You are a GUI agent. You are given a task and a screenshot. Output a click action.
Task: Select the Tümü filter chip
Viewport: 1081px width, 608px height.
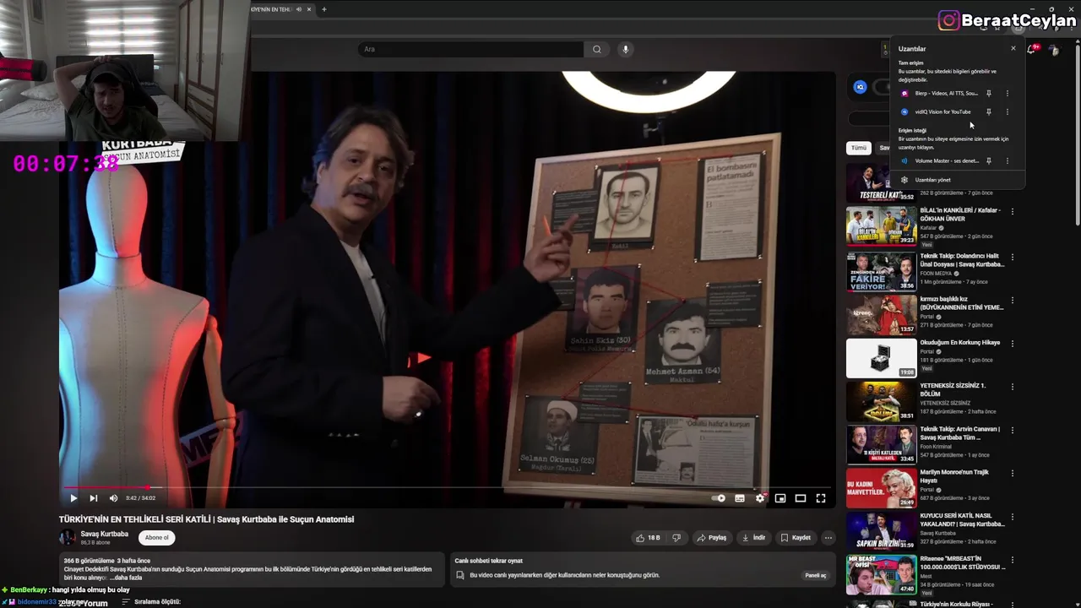click(858, 148)
